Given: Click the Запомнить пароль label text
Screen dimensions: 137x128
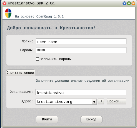Looking at the screenshot, I should [x=55, y=59].
